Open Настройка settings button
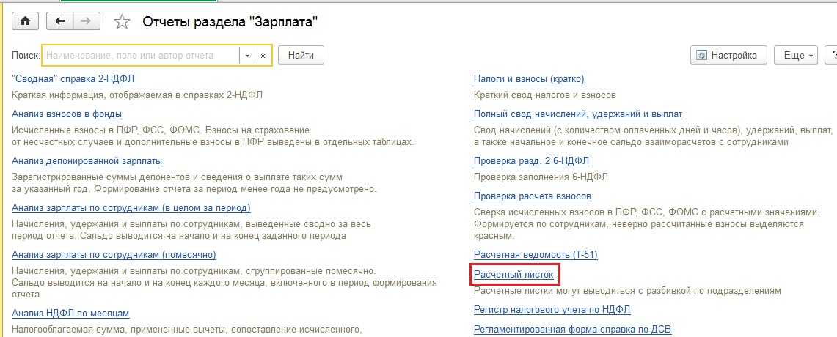 pyautogui.click(x=728, y=55)
